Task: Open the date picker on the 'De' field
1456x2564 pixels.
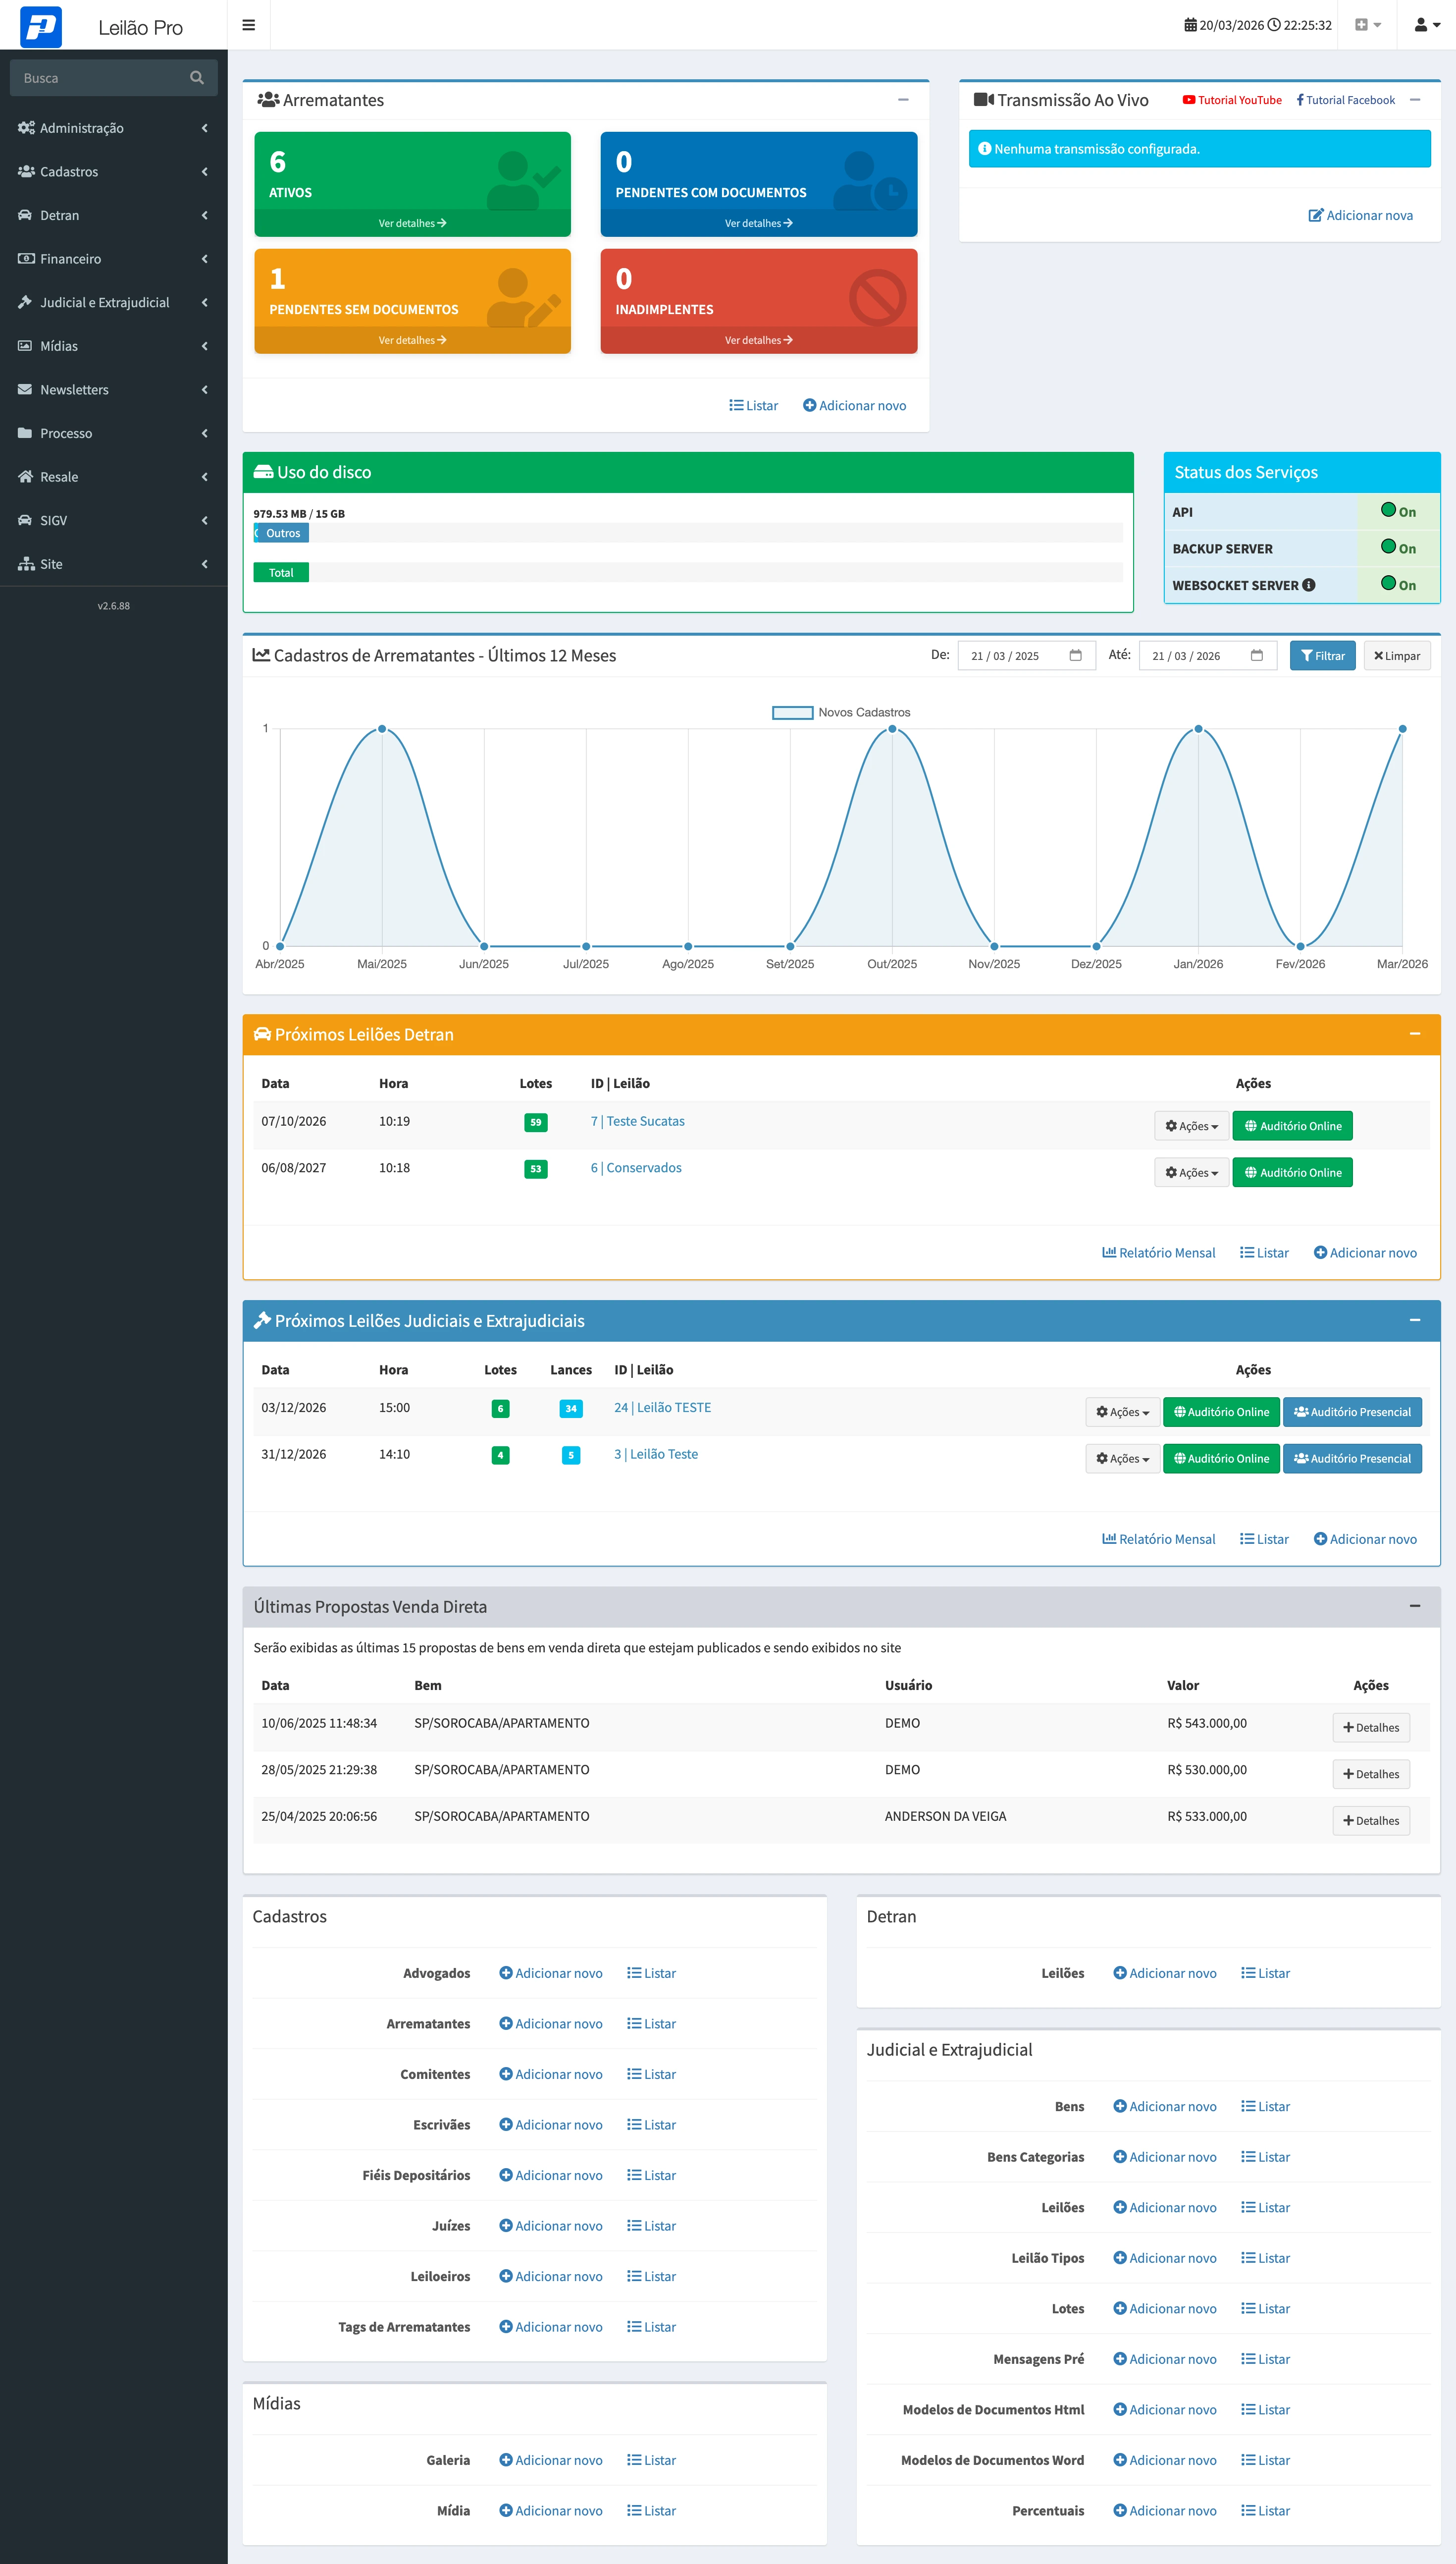Action: (1074, 655)
